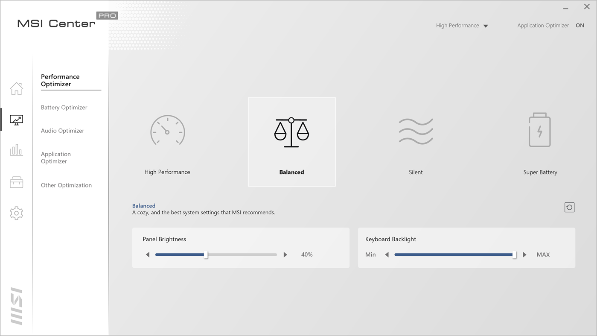Select the performance monitor sidebar icon
Screen dimensions: 597x336
point(16,120)
